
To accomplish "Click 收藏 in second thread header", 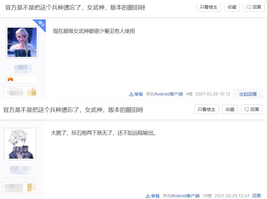I will tap(230, 109).
